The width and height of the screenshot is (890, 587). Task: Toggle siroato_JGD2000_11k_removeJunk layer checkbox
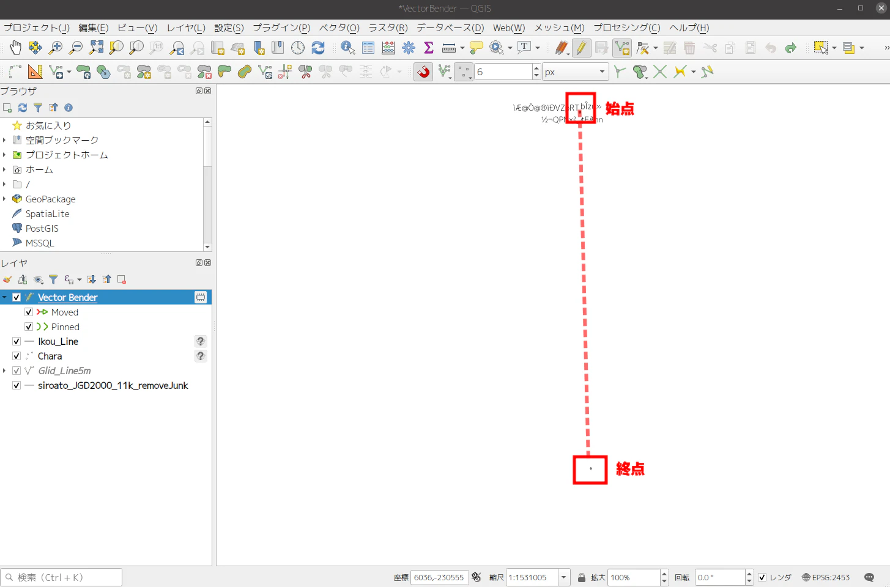point(17,385)
